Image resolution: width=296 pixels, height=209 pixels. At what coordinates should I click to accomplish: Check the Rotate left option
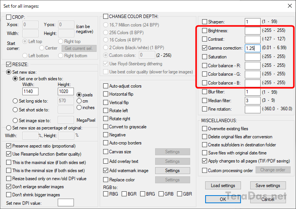pos(105,110)
